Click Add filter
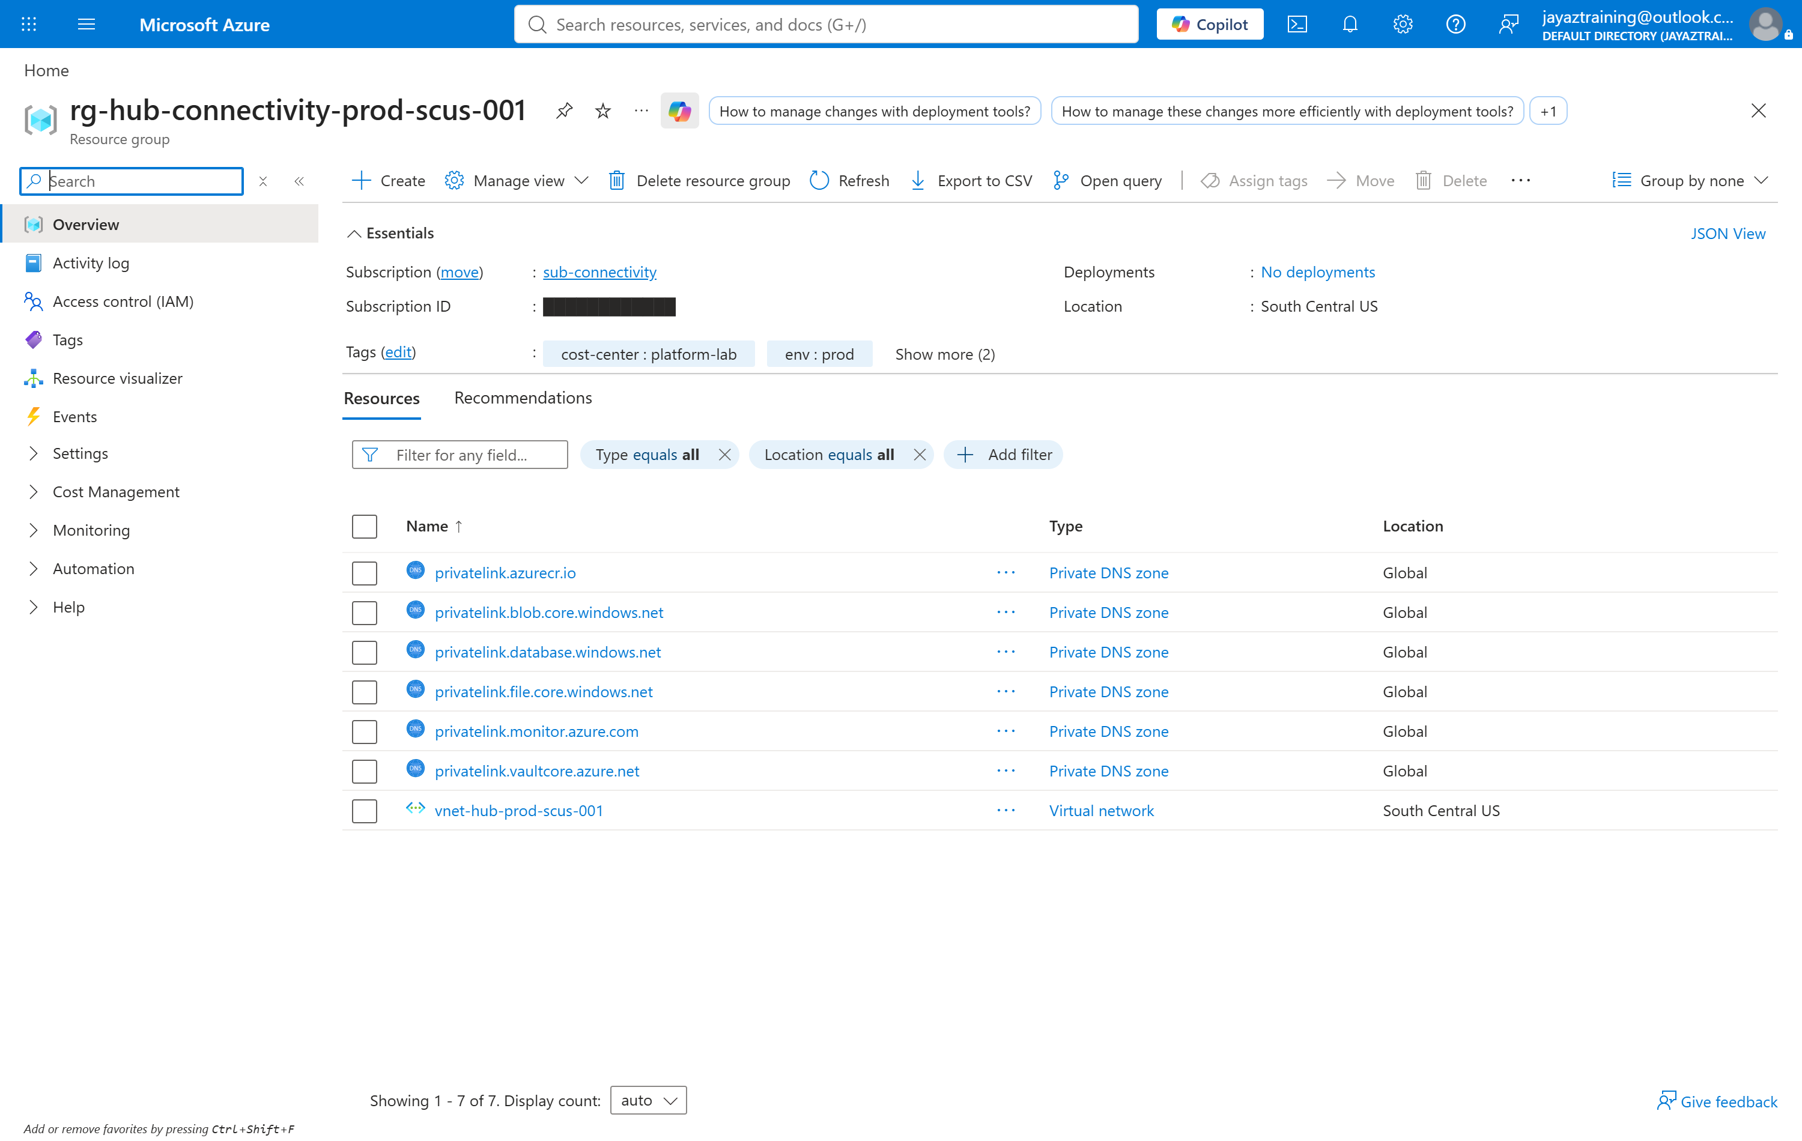Image resolution: width=1802 pixels, height=1141 pixels. [x=1004, y=454]
